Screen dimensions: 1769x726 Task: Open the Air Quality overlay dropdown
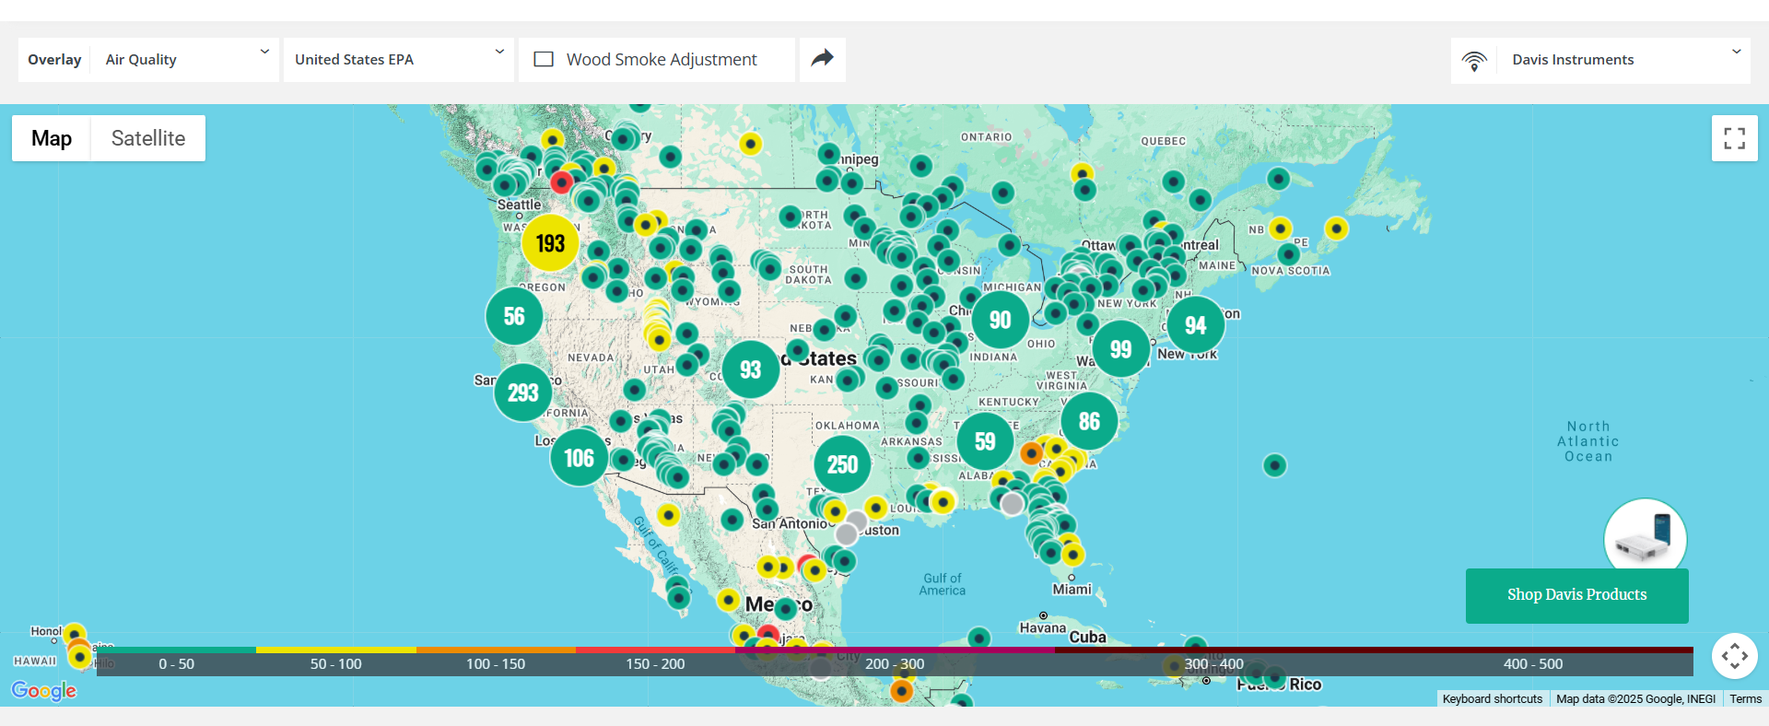pos(185,60)
